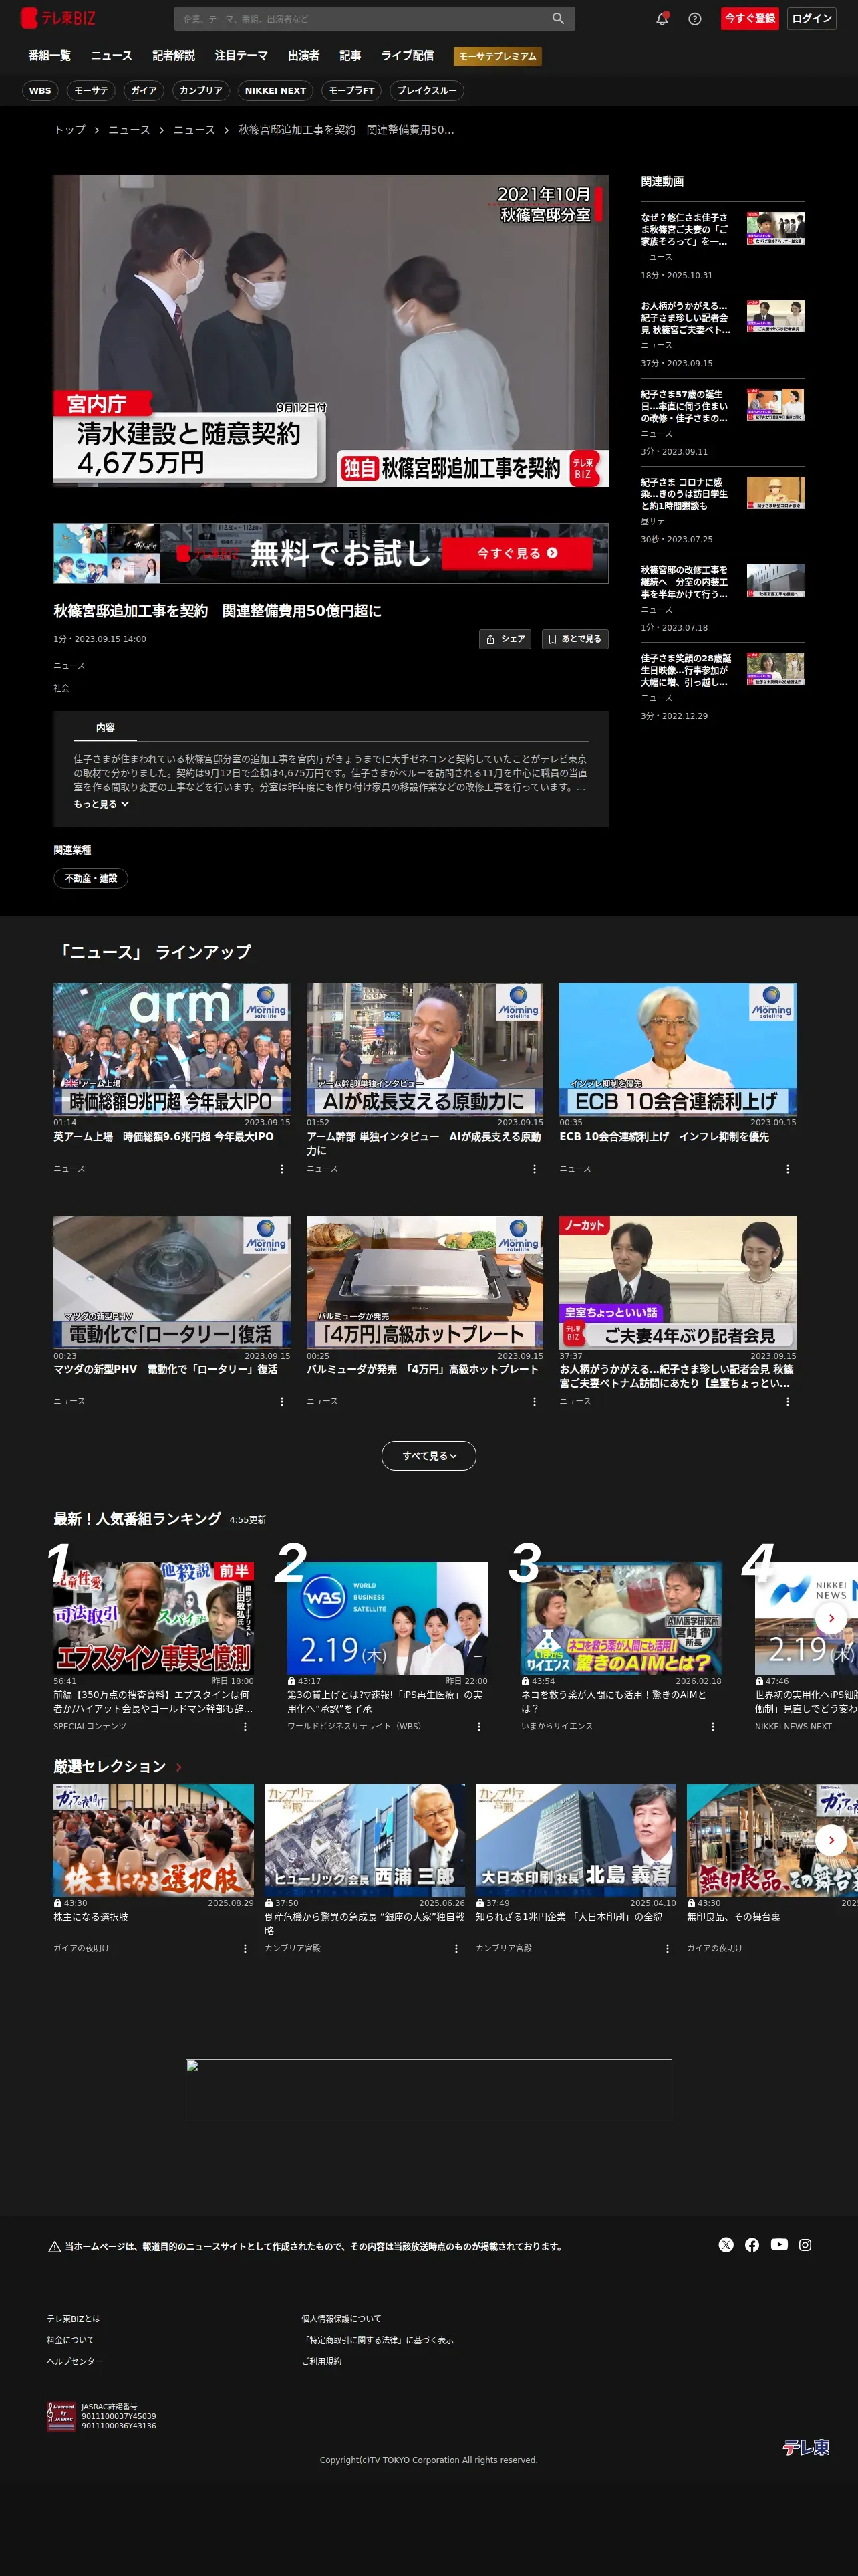Open three-dot menu for マツダの新型PHV video
Viewport: 858px width, 2576px height.
tap(282, 1401)
